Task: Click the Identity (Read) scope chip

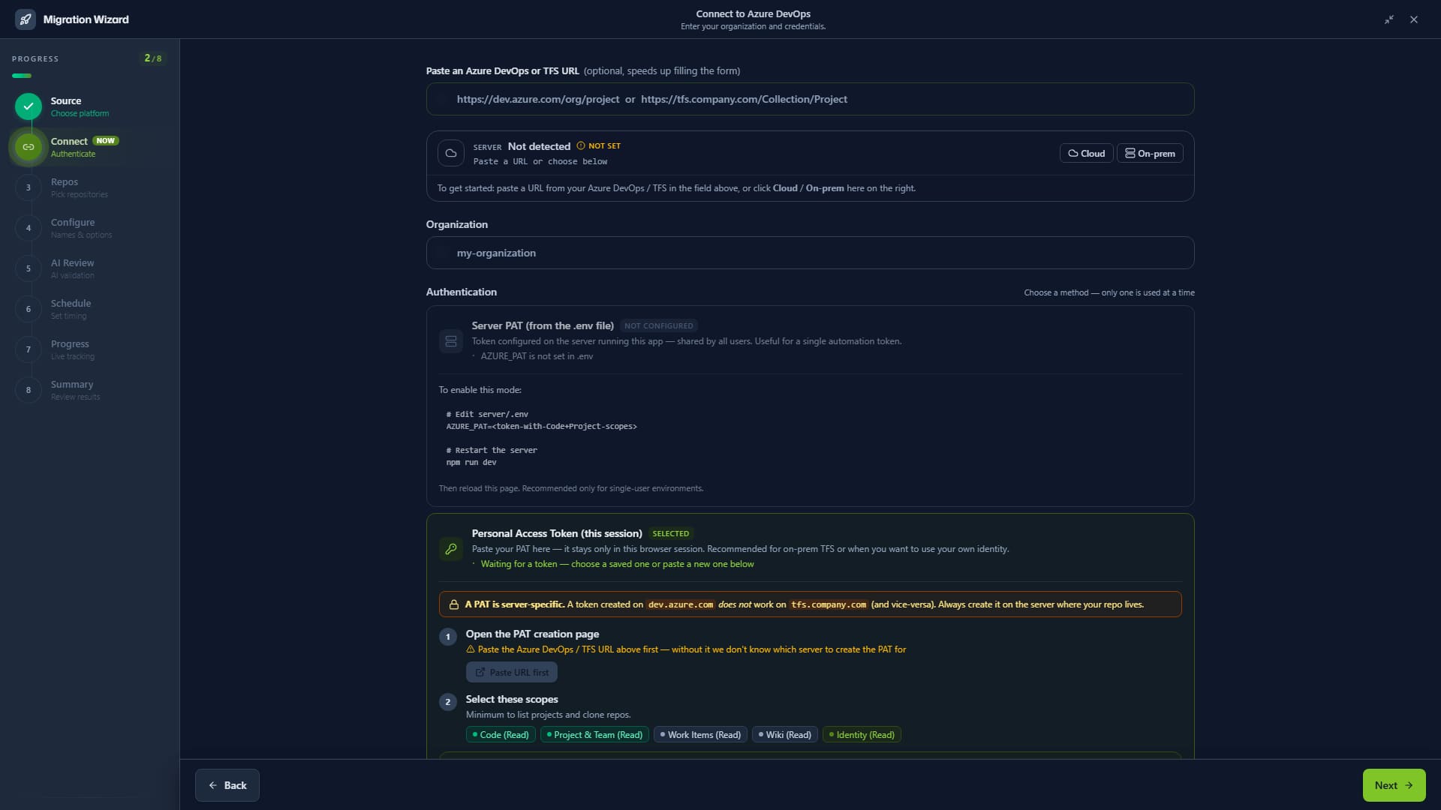Action: click(862, 735)
